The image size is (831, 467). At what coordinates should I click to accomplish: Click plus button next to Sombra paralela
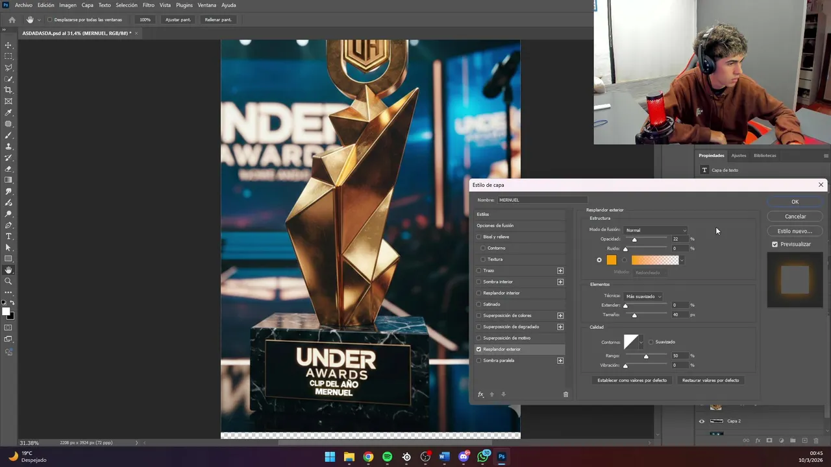pos(560,361)
